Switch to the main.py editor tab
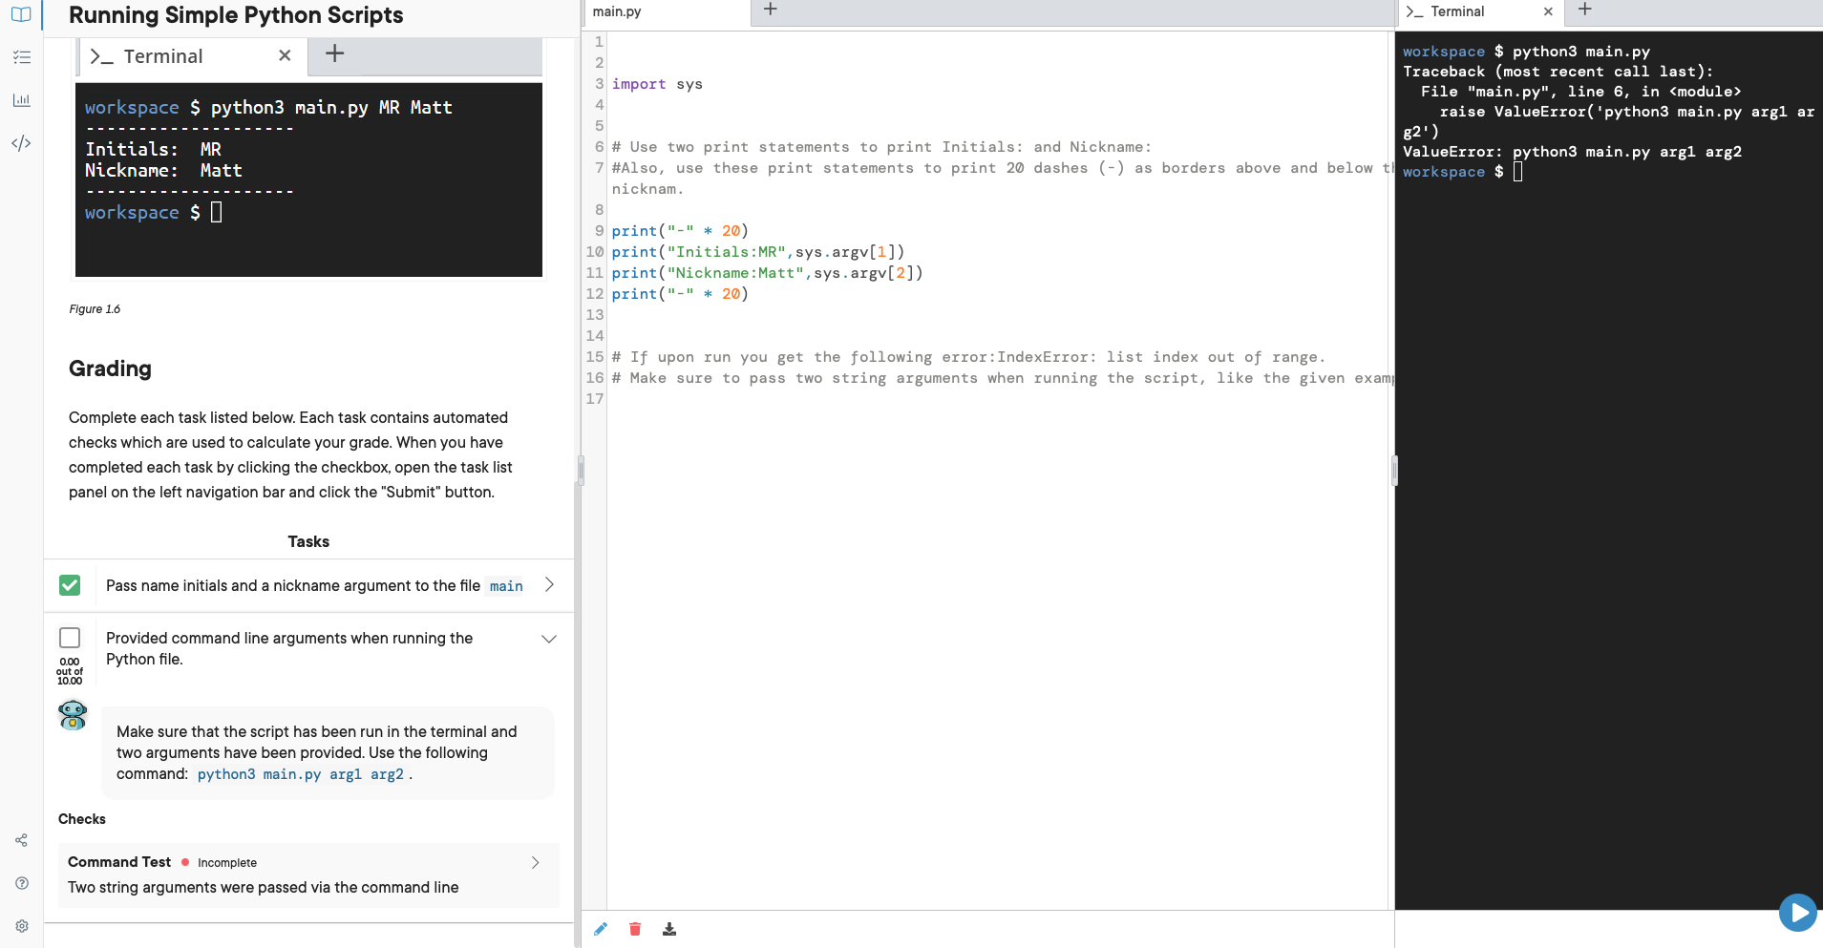Image resolution: width=1823 pixels, height=948 pixels. 617,11
